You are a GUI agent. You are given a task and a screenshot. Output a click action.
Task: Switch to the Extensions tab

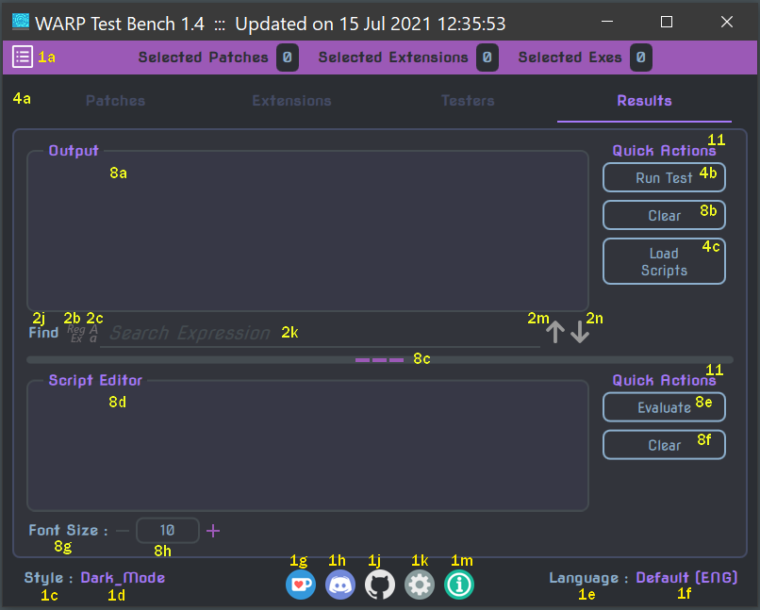(x=291, y=101)
